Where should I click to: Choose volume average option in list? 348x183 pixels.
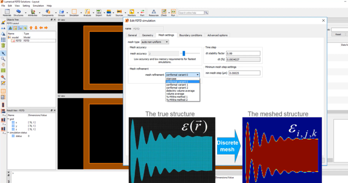click(x=183, y=94)
